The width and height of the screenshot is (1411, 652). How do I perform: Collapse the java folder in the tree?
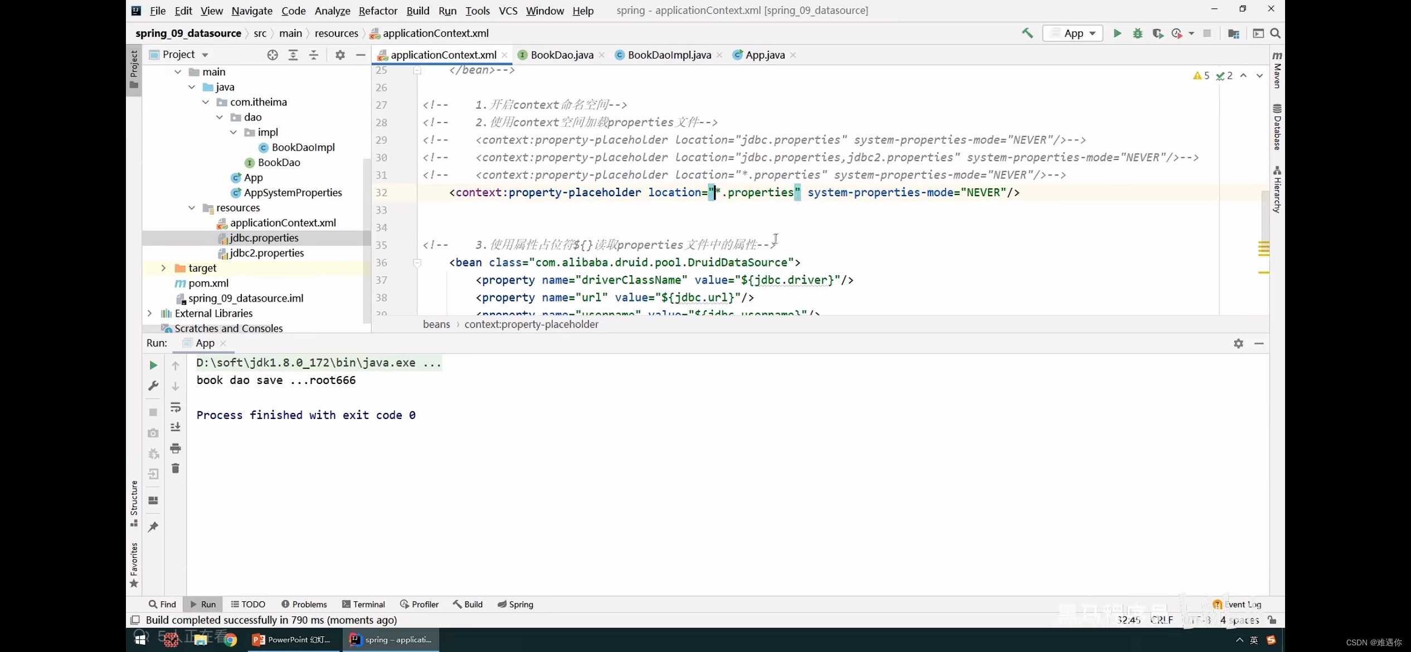[x=192, y=87]
